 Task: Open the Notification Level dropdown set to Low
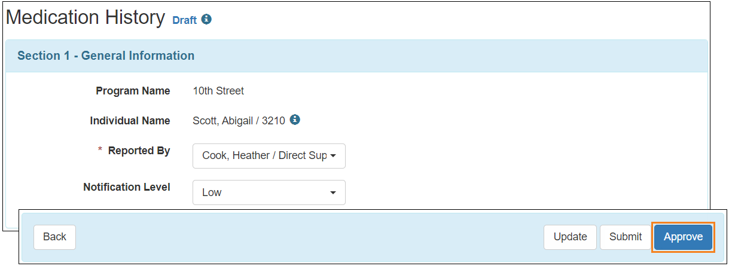[x=269, y=192]
